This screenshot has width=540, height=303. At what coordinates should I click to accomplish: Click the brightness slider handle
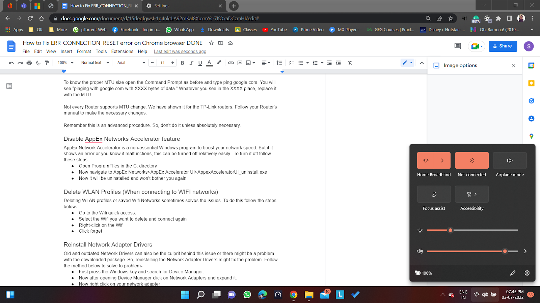[450, 230]
